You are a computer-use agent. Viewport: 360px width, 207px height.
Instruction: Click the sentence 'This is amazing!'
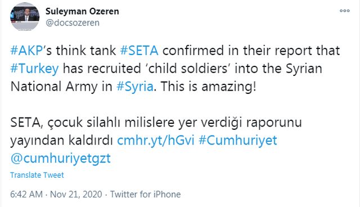(x=208, y=87)
